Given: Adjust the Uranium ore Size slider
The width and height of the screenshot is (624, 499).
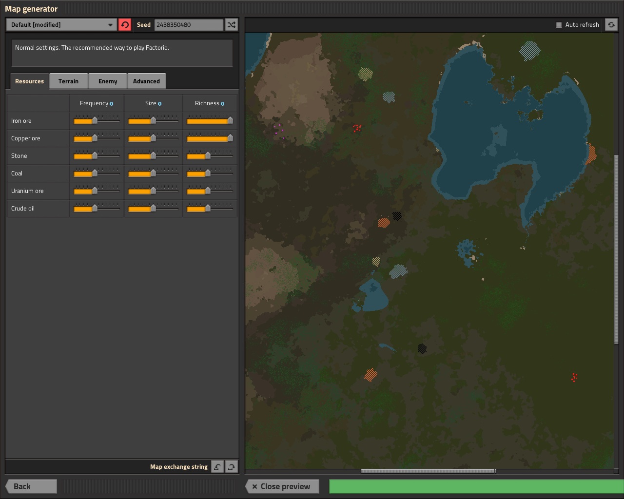Looking at the screenshot, I should tap(153, 191).
